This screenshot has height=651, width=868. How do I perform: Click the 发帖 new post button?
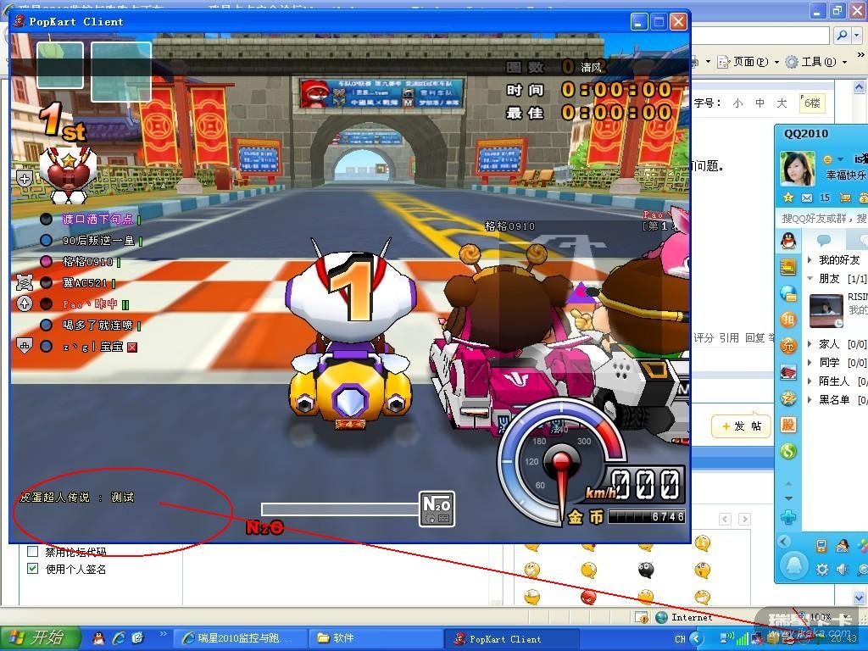[742, 426]
